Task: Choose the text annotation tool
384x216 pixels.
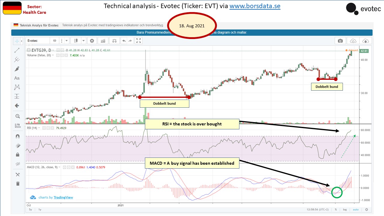Action: tap(17, 78)
